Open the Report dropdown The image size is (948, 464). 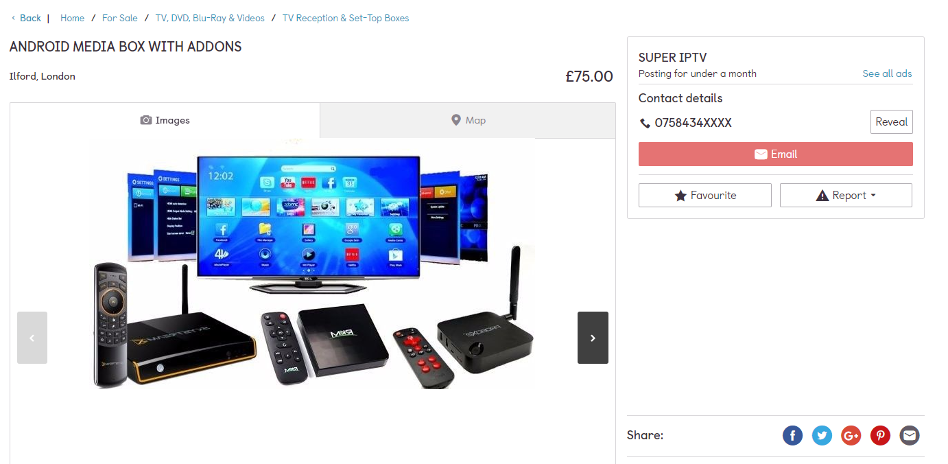pos(846,195)
